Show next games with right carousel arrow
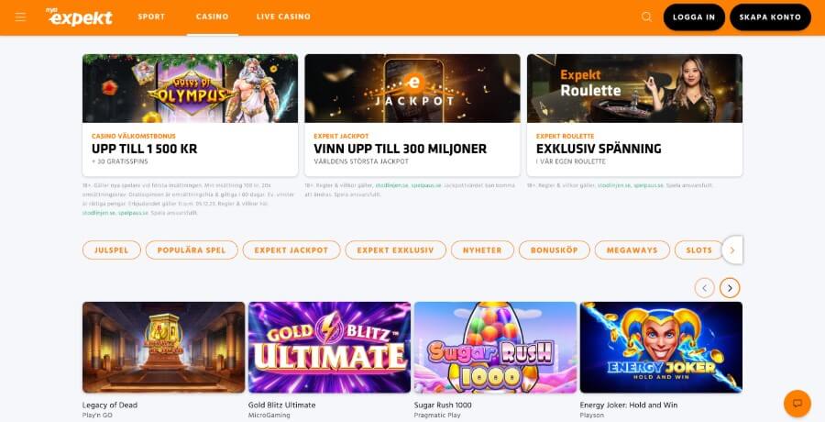This screenshot has width=825, height=422. click(730, 288)
